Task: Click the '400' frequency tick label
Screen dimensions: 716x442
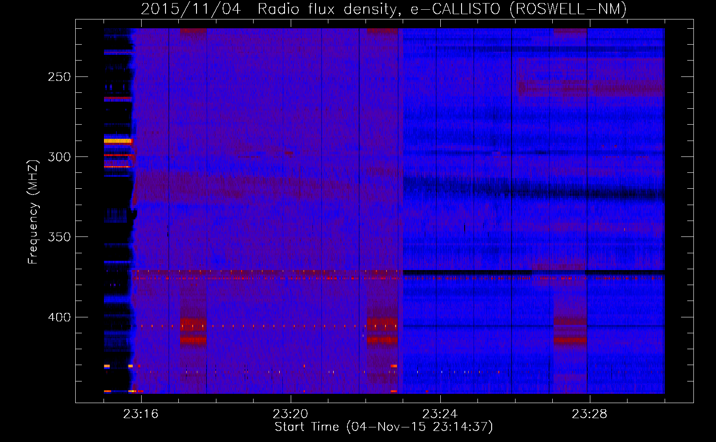Action: click(x=59, y=317)
